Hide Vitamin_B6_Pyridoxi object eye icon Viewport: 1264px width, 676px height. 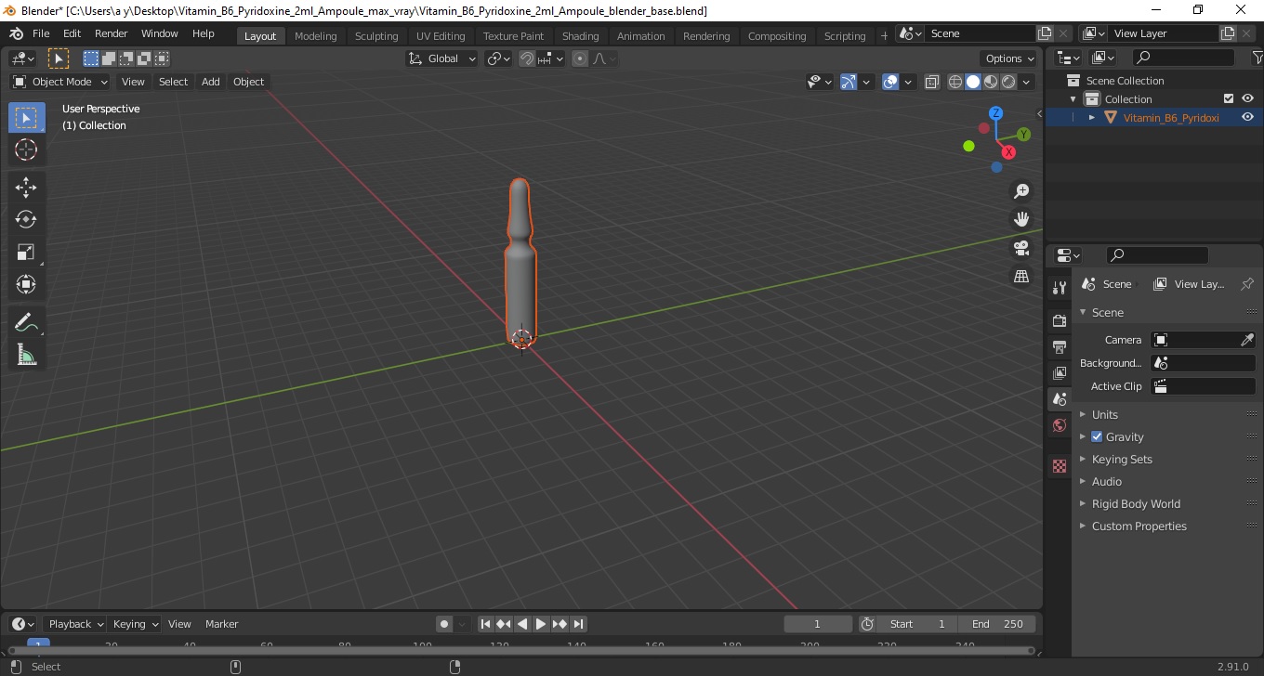(1248, 117)
